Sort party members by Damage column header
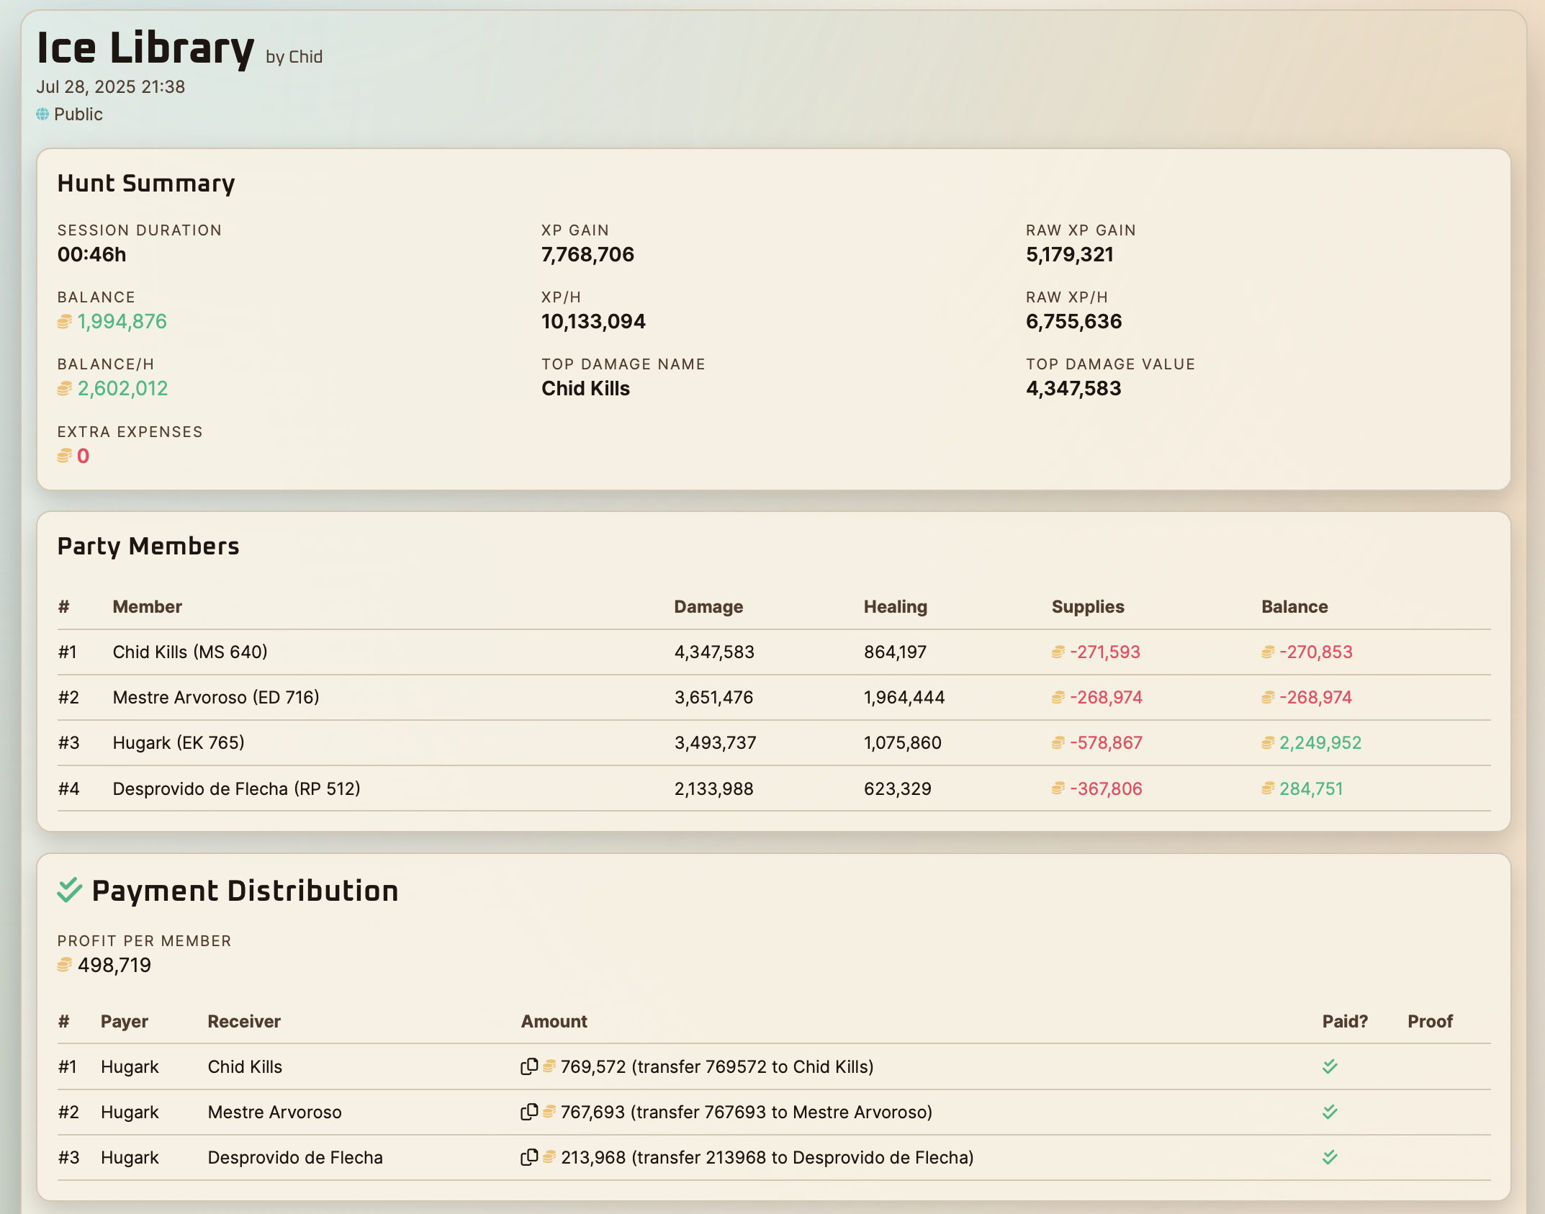 coord(708,607)
